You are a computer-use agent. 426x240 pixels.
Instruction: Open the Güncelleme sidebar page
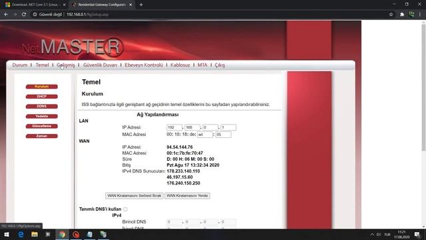click(41, 126)
